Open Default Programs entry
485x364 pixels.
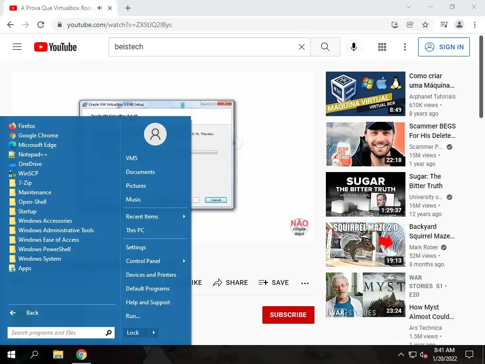tap(148, 289)
